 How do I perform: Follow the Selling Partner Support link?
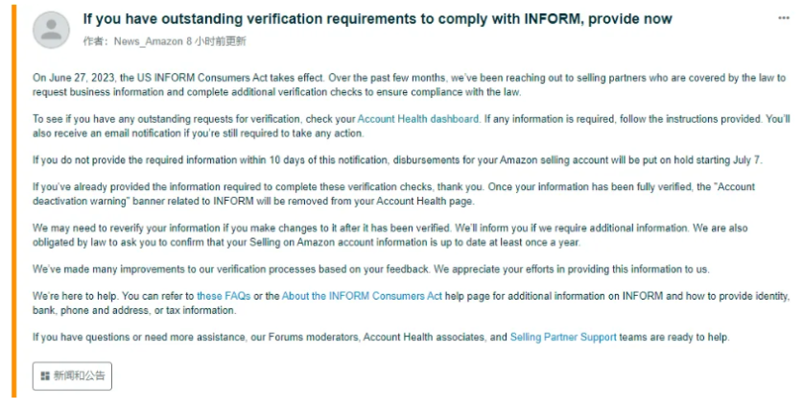pos(563,338)
